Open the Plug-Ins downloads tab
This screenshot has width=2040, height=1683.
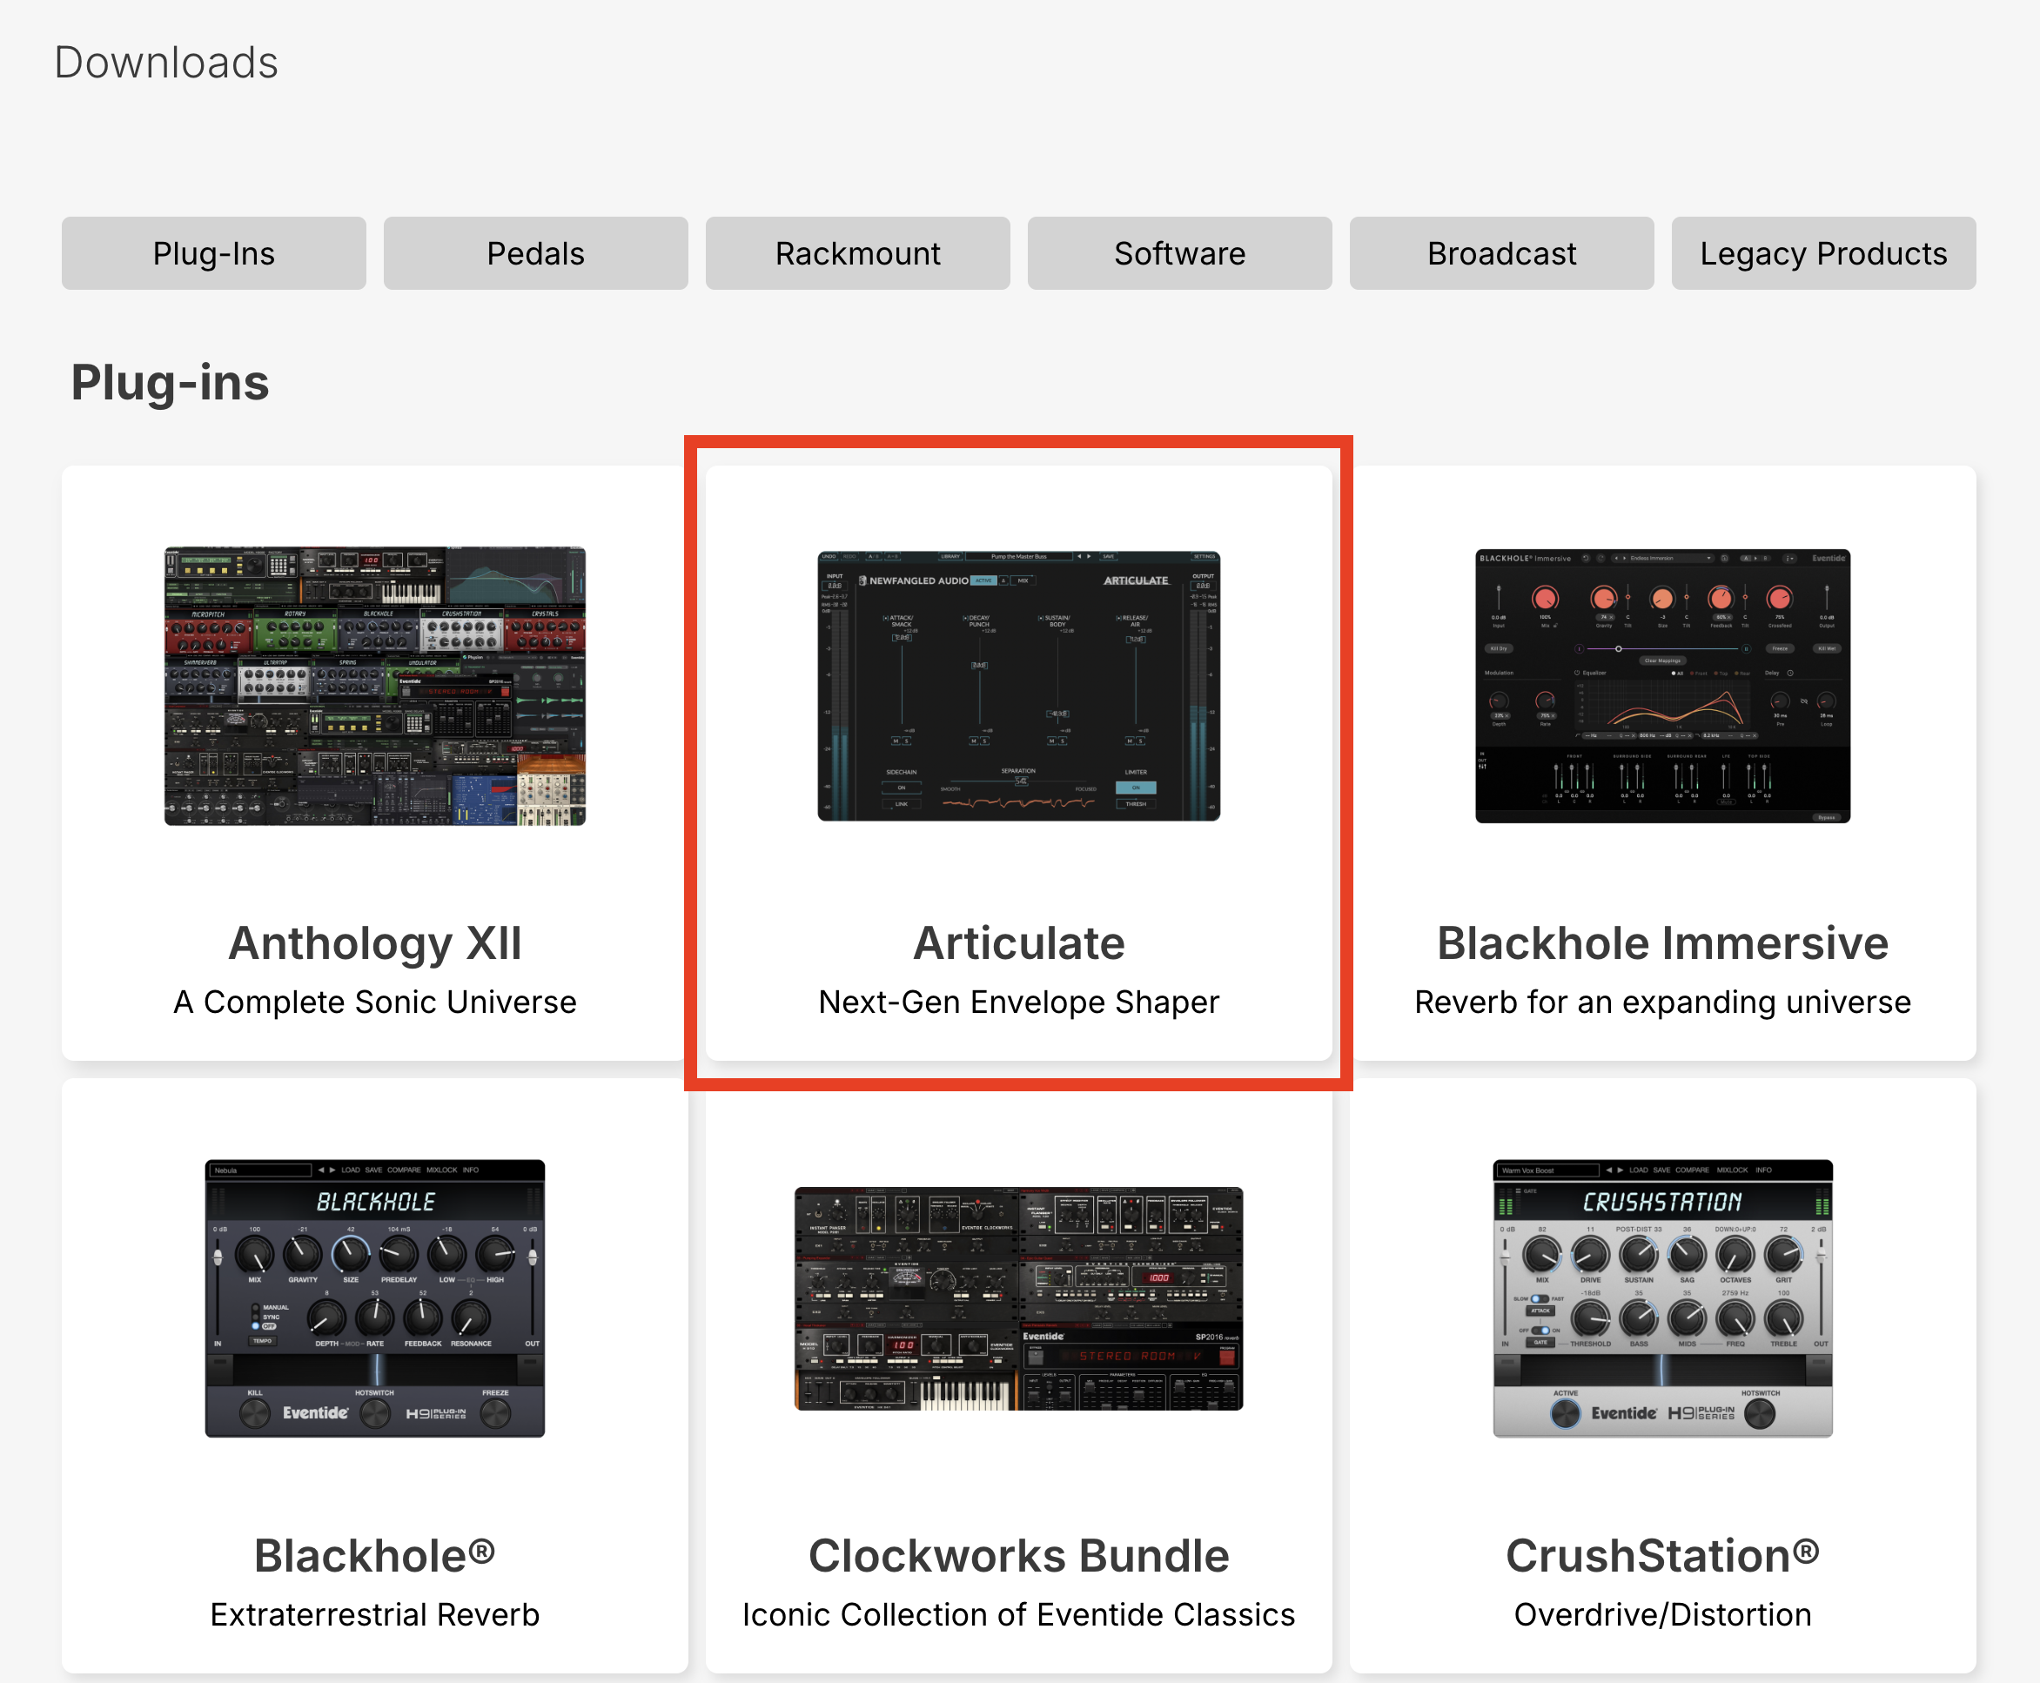(213, 253)
